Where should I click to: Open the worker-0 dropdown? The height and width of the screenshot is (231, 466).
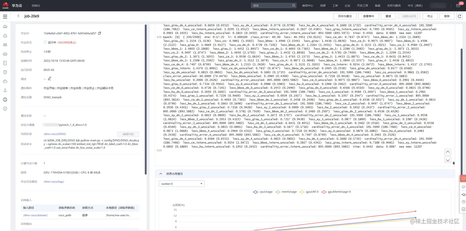182,184
